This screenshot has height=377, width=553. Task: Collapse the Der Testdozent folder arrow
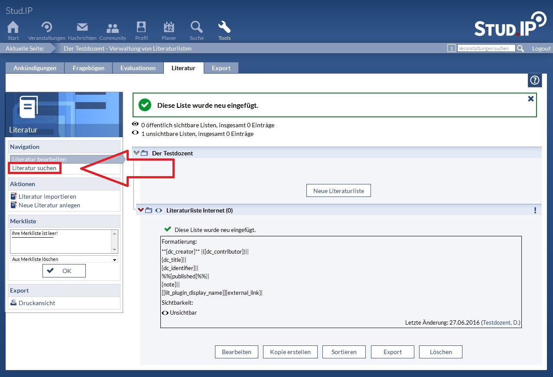point(137,153)
